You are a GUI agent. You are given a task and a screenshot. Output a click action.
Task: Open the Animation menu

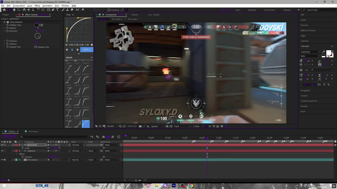[47, 6]
